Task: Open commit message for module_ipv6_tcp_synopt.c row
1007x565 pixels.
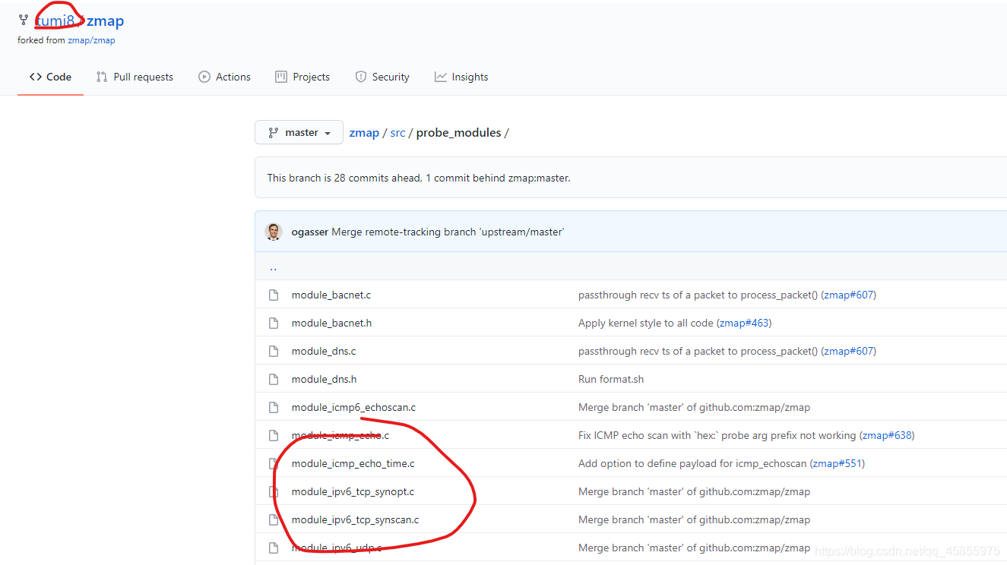Action: click(x=694, y=491)
